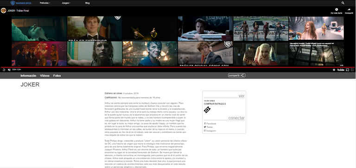Click the compartir share button
Screen dimensions: 356x168
point(236,75)
